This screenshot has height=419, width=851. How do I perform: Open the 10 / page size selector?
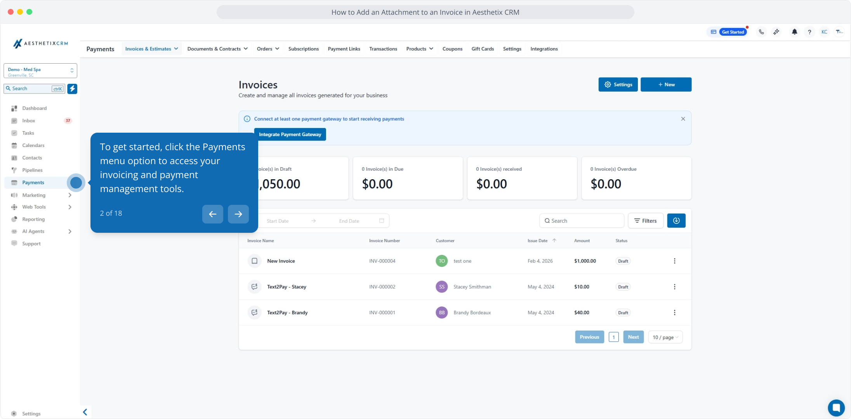pos(665,337)
